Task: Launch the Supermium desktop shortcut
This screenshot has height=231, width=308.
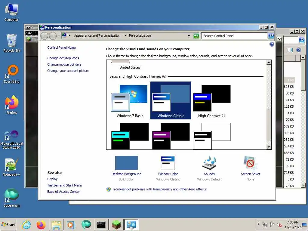Action: tap(11, 198)
